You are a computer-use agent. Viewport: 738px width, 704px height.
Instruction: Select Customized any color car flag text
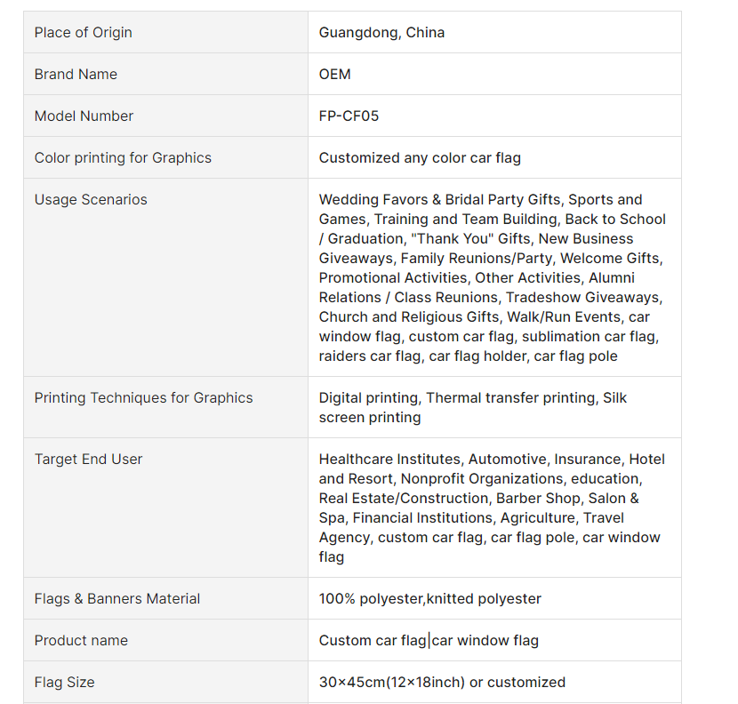[420, 158]
